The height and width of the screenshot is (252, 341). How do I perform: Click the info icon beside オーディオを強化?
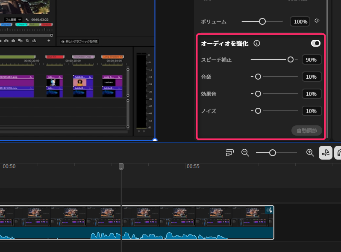(x=257, y=43)
